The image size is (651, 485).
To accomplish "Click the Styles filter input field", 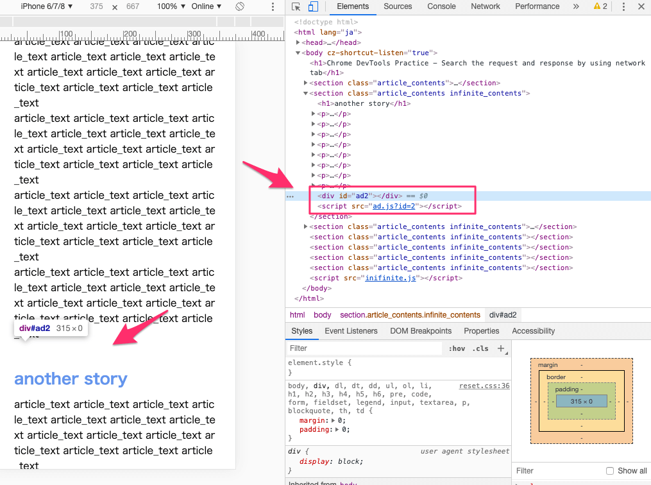I will 364,348.
